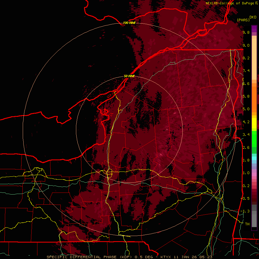Pick the orange segment of the color scale

(x=254, y=98)
